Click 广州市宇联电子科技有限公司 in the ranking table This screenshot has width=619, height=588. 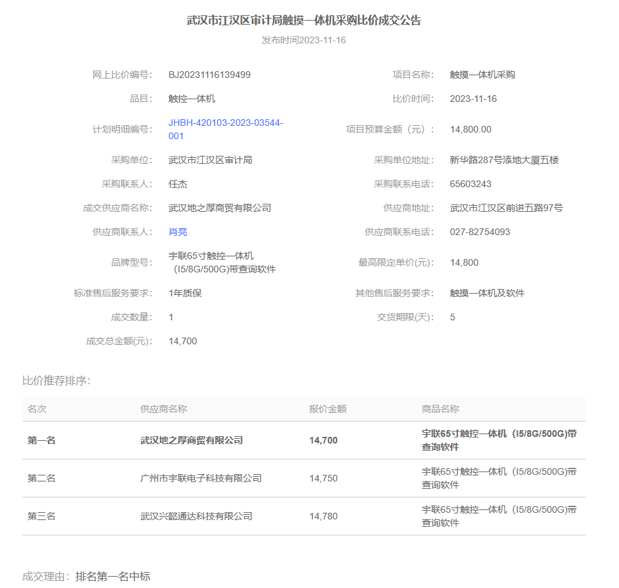(x=201, y=478)
